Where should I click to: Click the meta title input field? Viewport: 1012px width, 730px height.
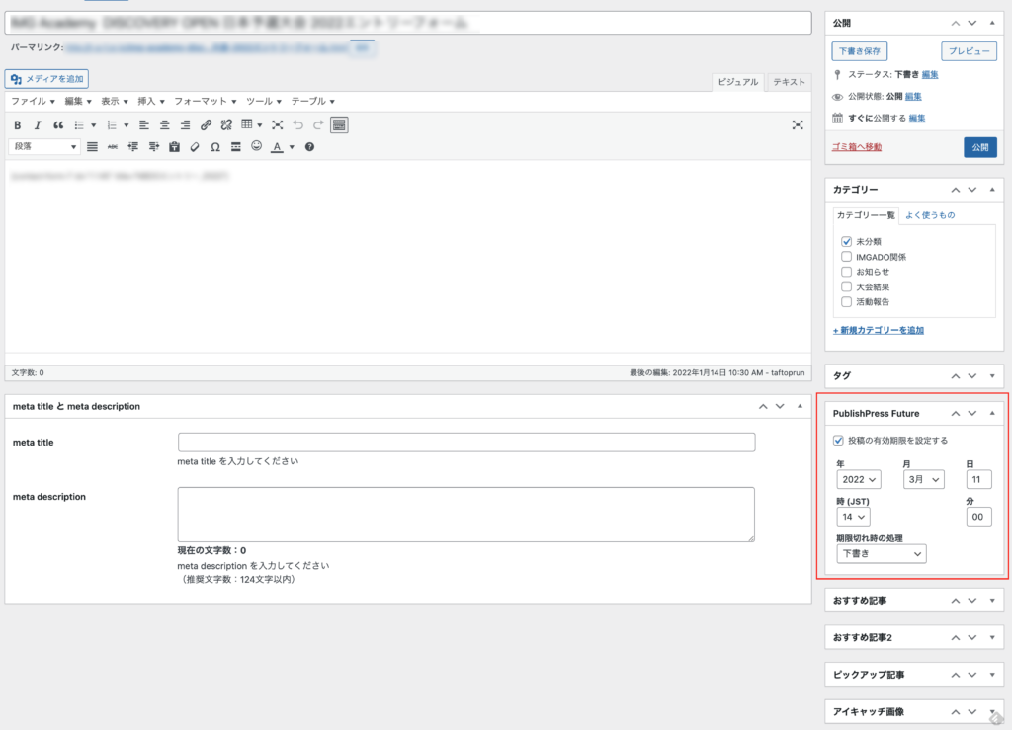tap(465, 443)
